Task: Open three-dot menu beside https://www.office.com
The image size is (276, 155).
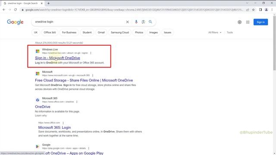Action: coord(63,123)
